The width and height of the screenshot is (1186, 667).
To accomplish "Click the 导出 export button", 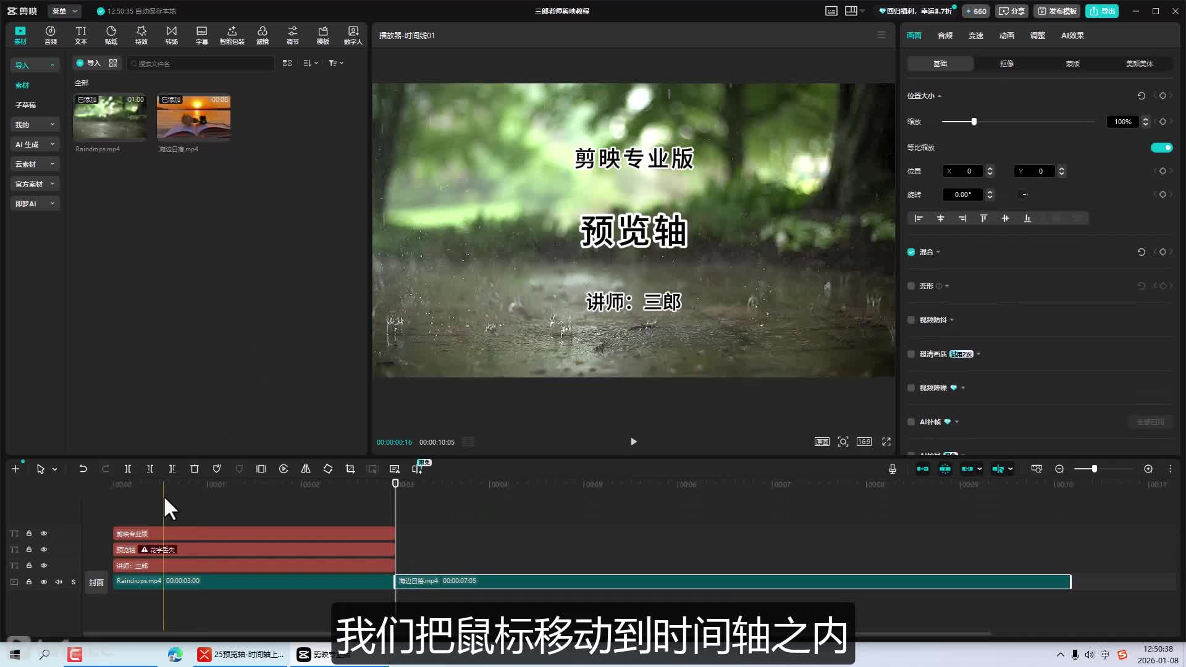I will pyautogui.click(x=1102, y=11).
